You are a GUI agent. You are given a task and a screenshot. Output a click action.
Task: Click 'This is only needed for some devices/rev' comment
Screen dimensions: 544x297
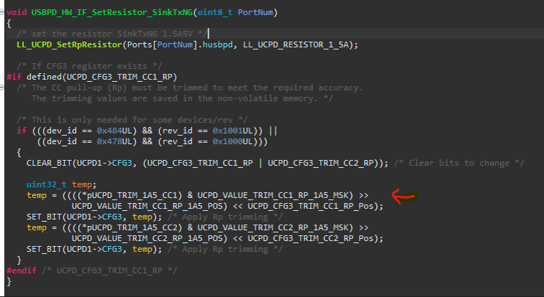pyautogui.click(x=132, y=120)
